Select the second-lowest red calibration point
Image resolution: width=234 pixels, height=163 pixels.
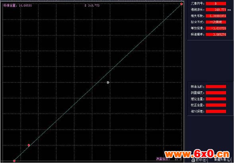coord(29,145)
